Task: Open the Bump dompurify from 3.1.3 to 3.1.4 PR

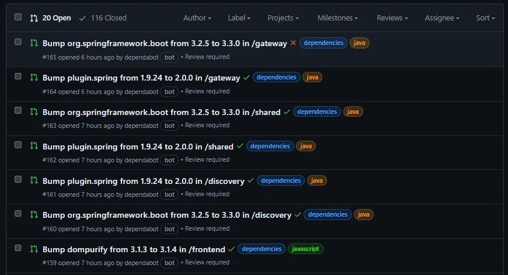Action: 134,249
